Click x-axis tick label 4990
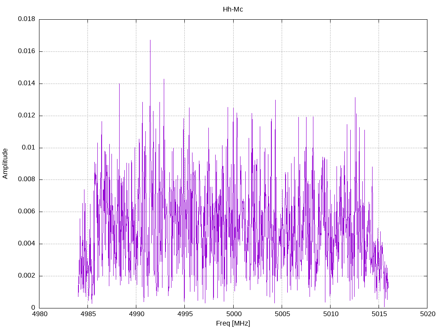The height and width of the screenshot is (329, 439). click(136, 314)
